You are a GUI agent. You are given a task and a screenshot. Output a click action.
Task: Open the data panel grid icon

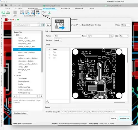[x=2, y=6]
